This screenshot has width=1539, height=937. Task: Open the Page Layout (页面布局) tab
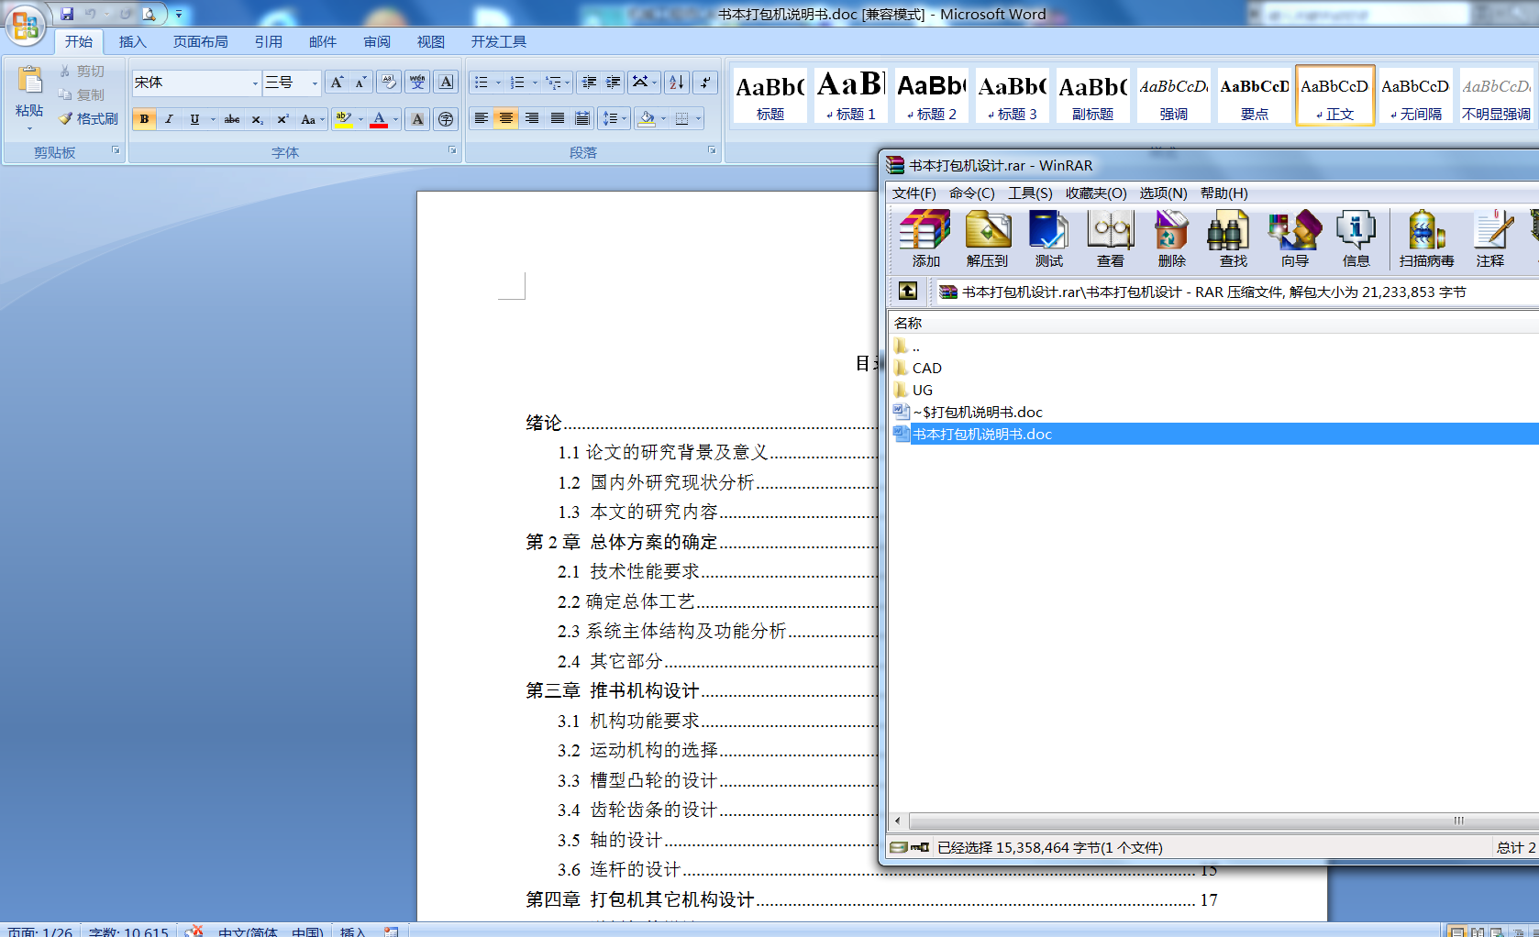(200, 41)
